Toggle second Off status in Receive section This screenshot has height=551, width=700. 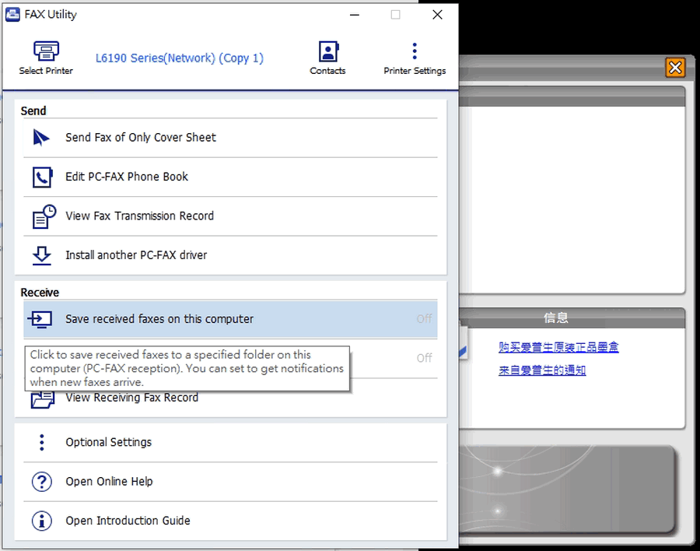click(424, 358)
